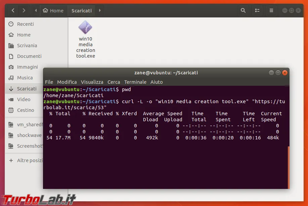This screenshot has width=308, height=206.
Task: Click the Video sidebar icon
Action: click(x=11, y=99)
